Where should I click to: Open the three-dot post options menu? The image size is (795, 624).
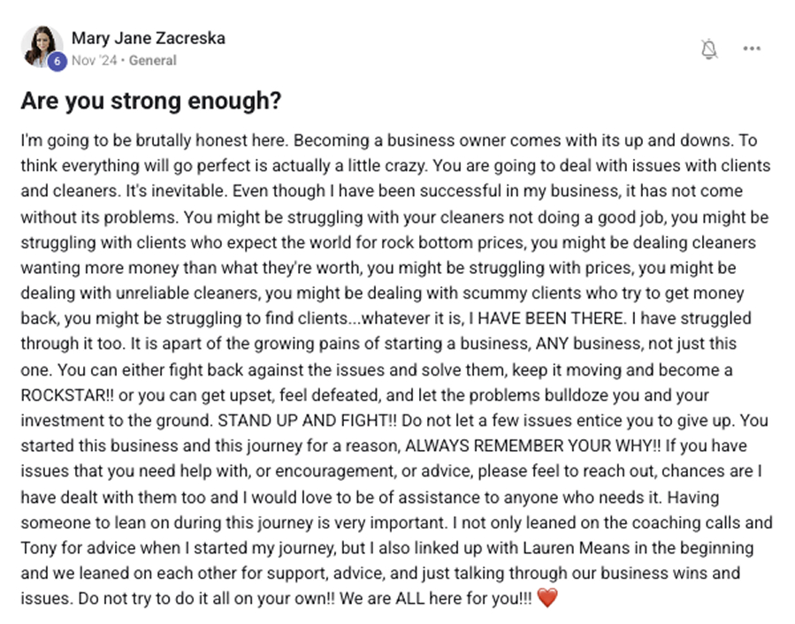[752, 49]
